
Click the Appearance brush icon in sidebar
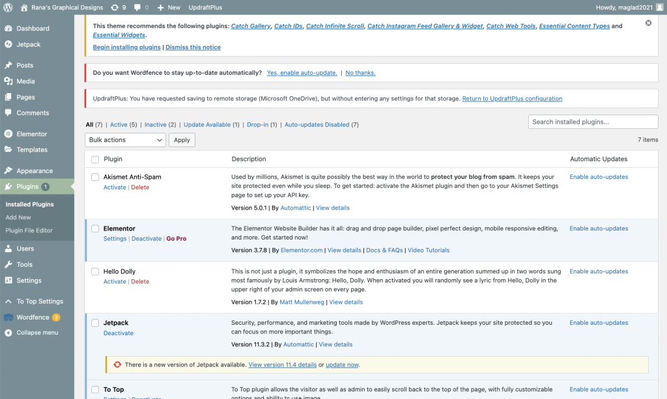8,171
